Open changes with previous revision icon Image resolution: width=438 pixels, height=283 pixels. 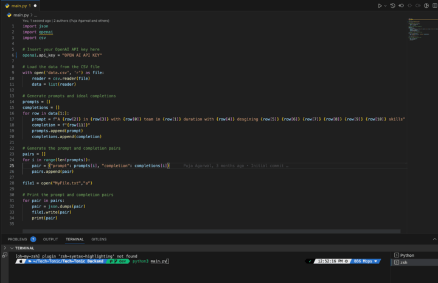click(401, 5)
